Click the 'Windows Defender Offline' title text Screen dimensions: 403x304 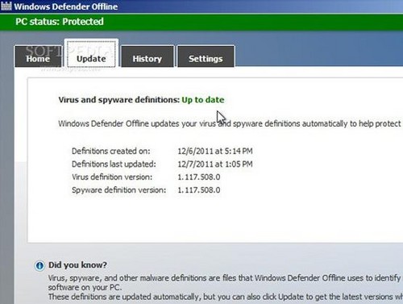point(66,6)
